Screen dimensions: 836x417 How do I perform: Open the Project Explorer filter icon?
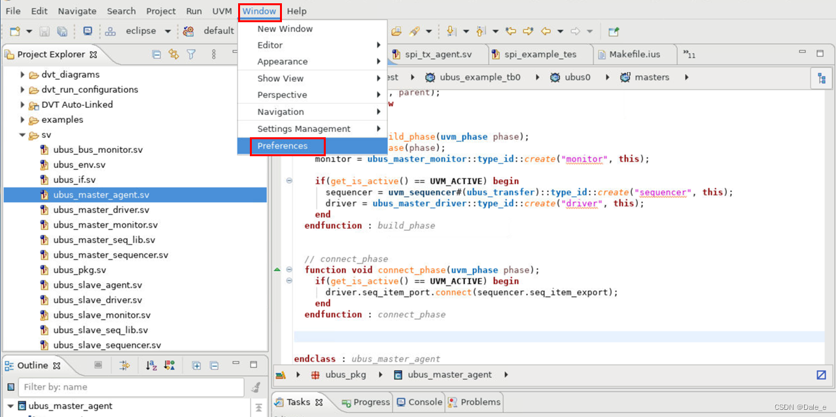(191, 54)
